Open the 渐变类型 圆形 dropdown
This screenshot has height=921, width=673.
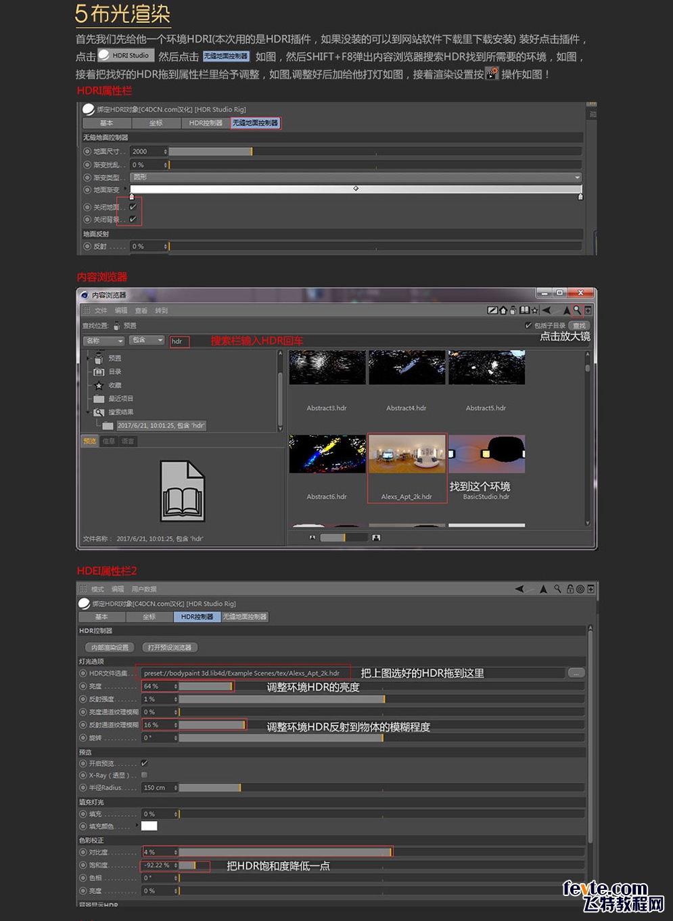[356, 177]
